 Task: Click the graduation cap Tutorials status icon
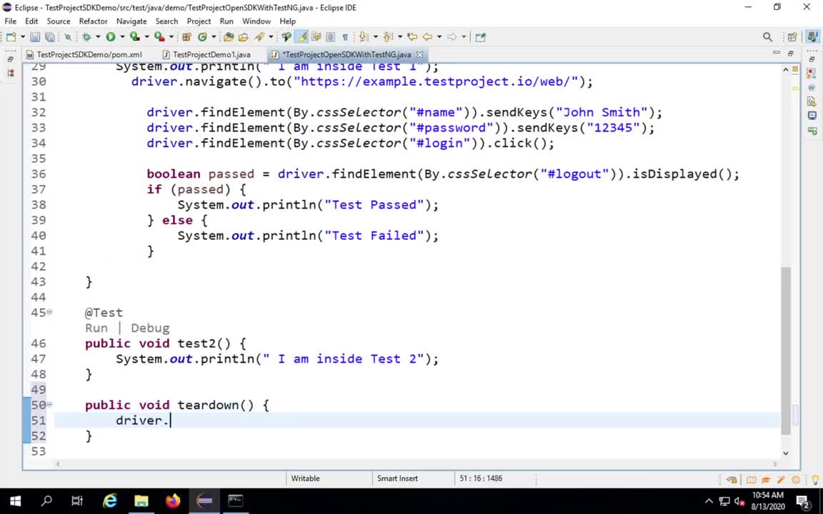click(x=766, y=480)
